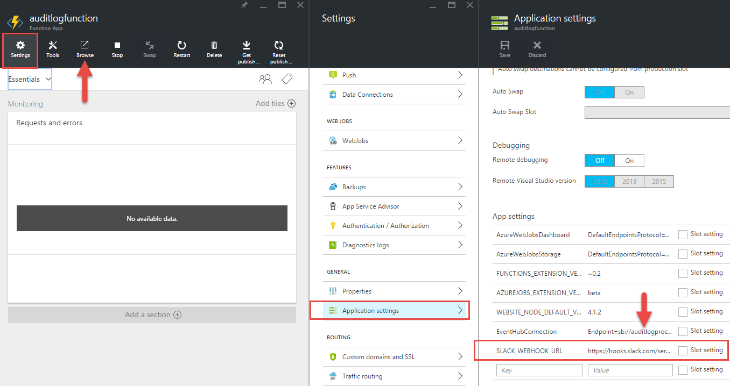The width and height of the screenshot is (730, 386).
Task: Expand the App Service Advisor chevron
Action: (460, 206)
